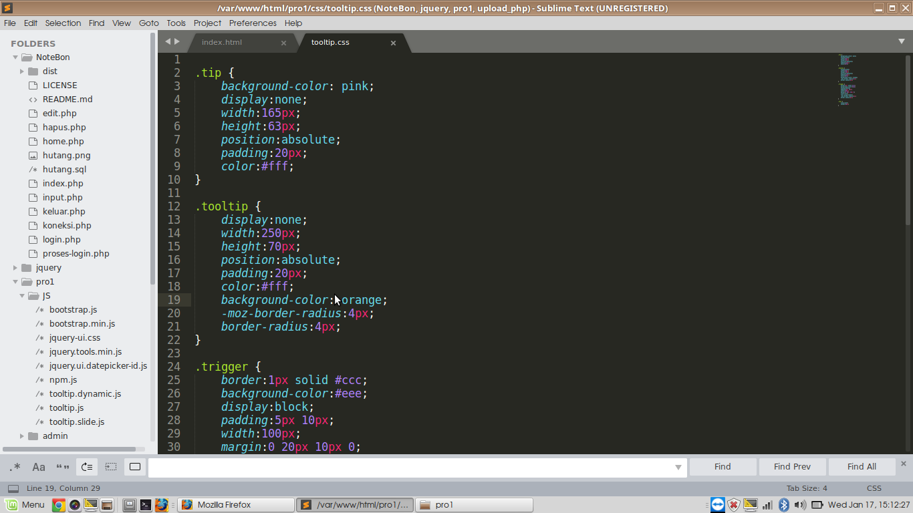Open hutang.sql in sidebar
The image size is (913, 513).
point(64,170)
